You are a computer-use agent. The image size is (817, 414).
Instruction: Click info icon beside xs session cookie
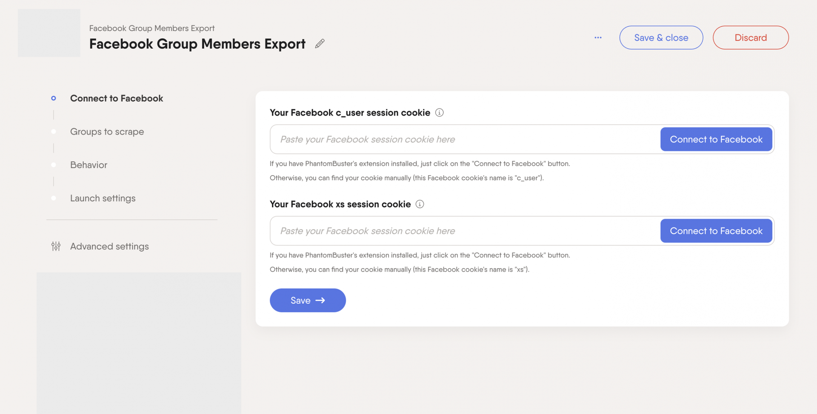point(420,204)
